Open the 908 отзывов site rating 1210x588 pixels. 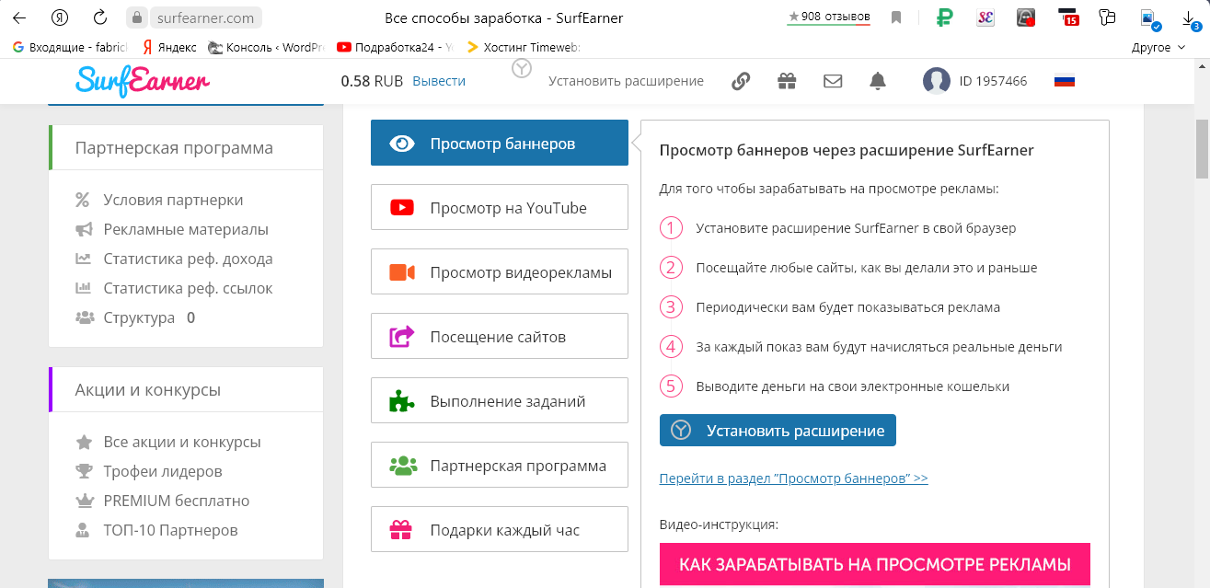pyautogui.click(x=829, y=17)
